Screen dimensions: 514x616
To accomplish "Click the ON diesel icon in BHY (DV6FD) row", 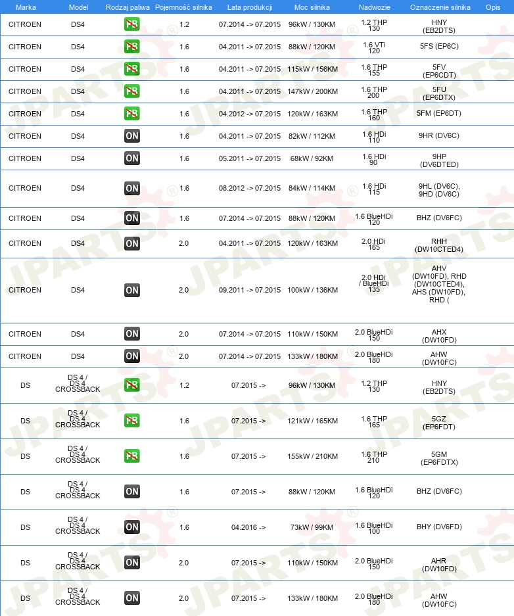I will point(132,527).
